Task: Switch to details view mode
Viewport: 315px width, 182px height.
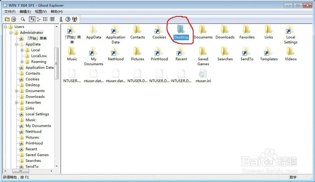Action: point(52,19)
